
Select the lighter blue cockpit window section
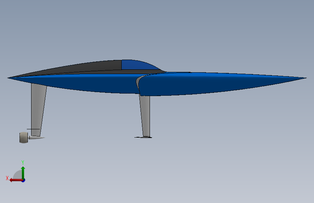point(138,65)
